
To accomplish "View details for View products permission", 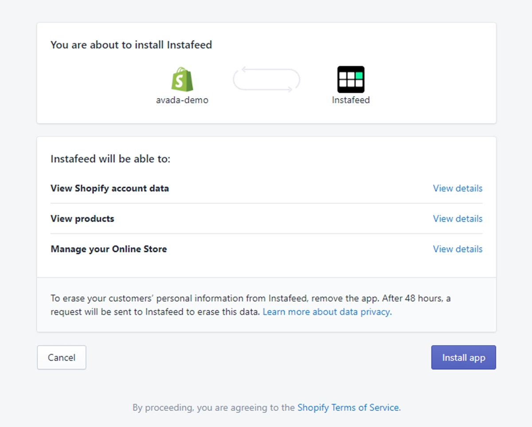I will tap(458, 218).
